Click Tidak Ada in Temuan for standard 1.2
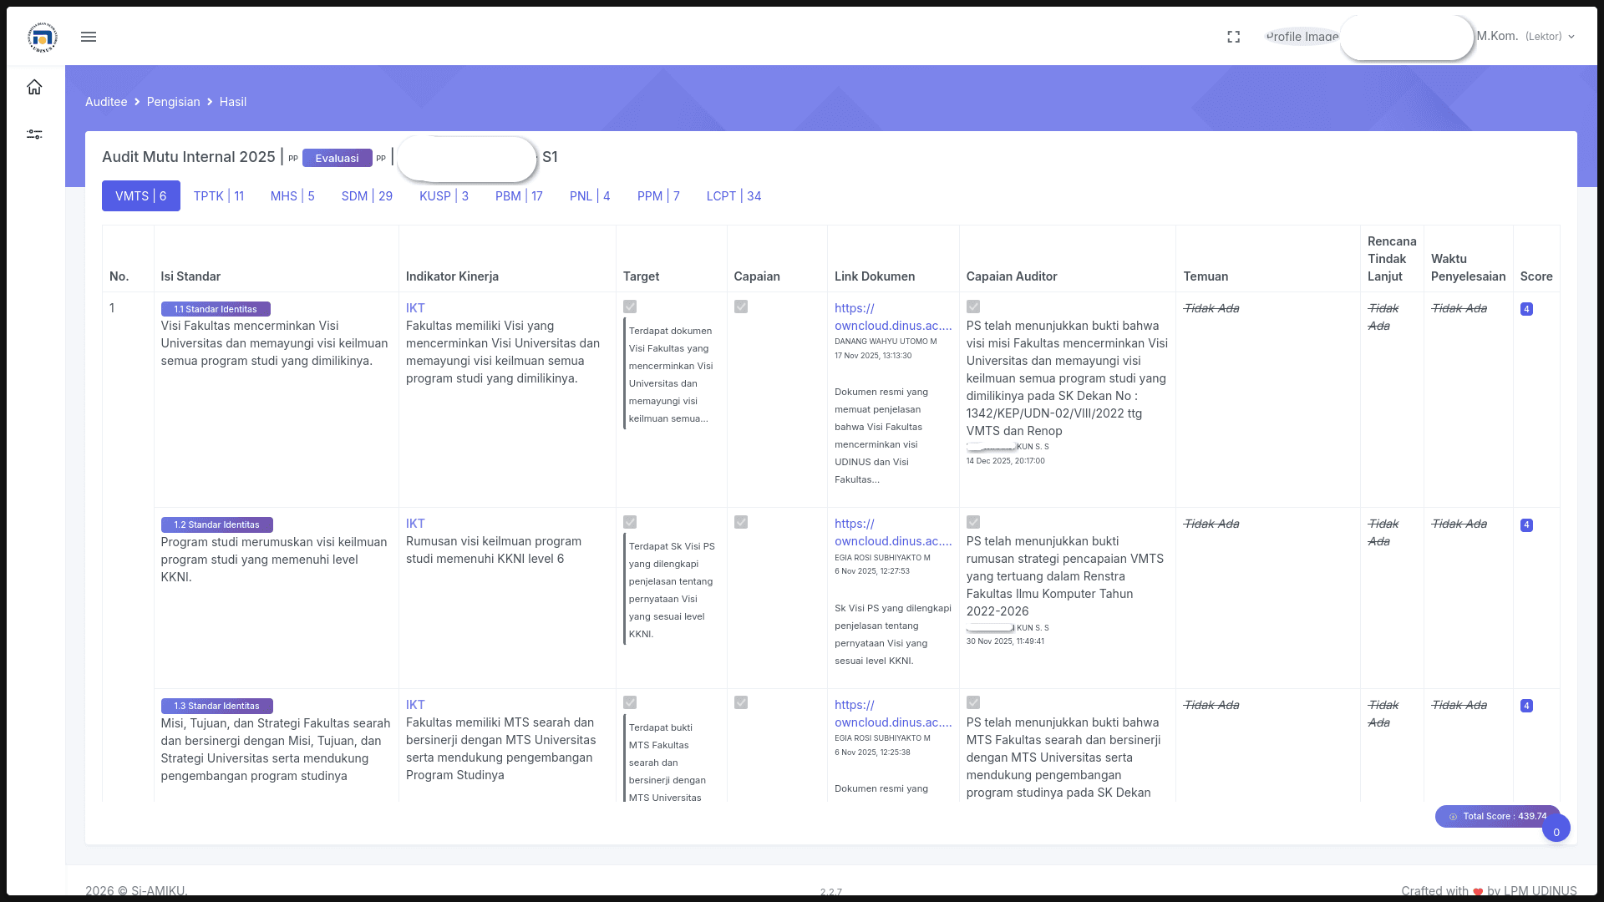Screen dimensions: 1604x902 coord(1211,524)
